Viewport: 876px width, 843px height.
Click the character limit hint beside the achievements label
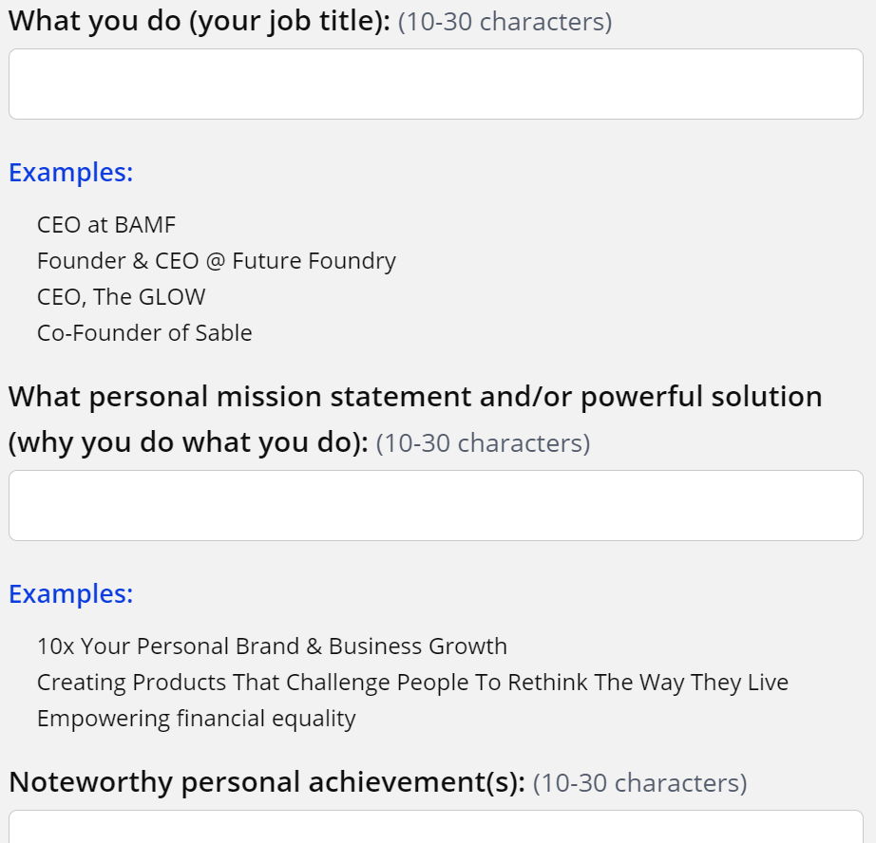(x=639, y=783)
